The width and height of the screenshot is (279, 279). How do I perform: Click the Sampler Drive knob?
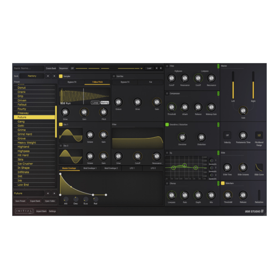click(x=65, y=112)
